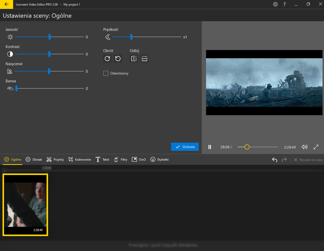Open settings via the gear icon

coord(275,4)
